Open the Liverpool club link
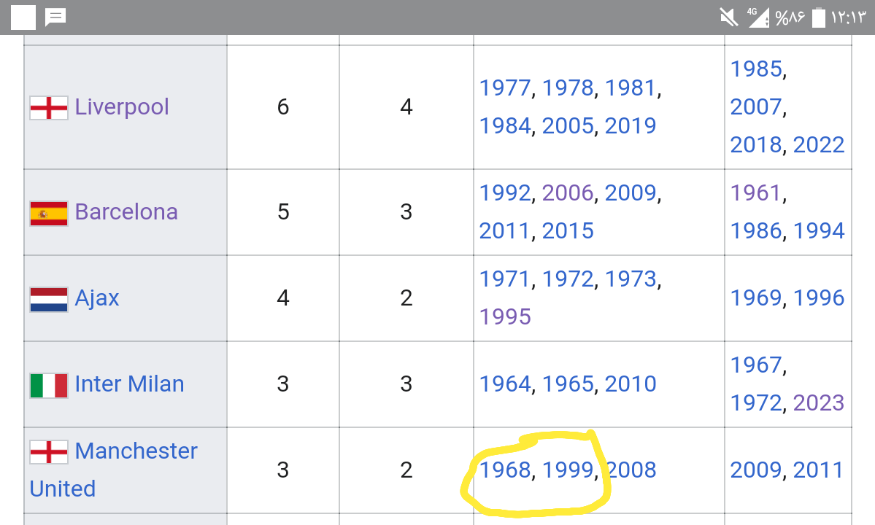This screenshot has height=525, width=875. [122, 107]
